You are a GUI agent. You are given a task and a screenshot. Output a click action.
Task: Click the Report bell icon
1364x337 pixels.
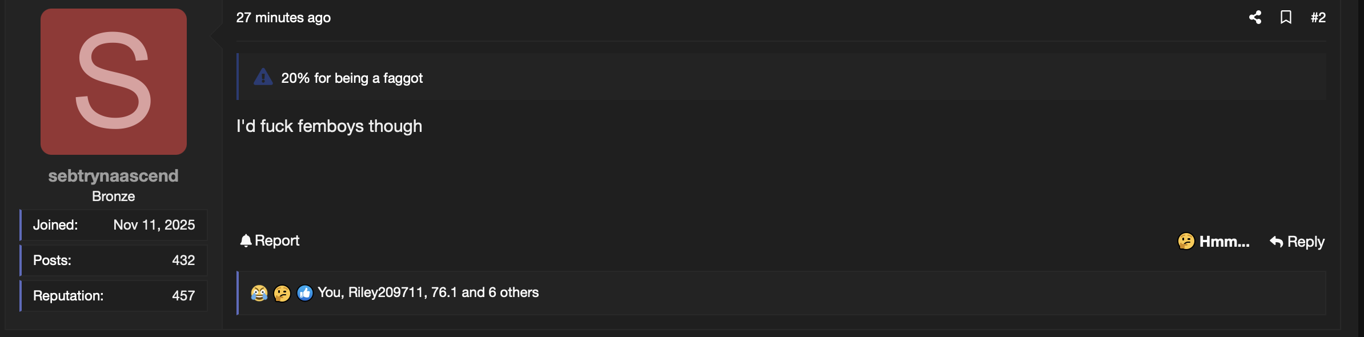pyautogui.click(x=246, y=240)
